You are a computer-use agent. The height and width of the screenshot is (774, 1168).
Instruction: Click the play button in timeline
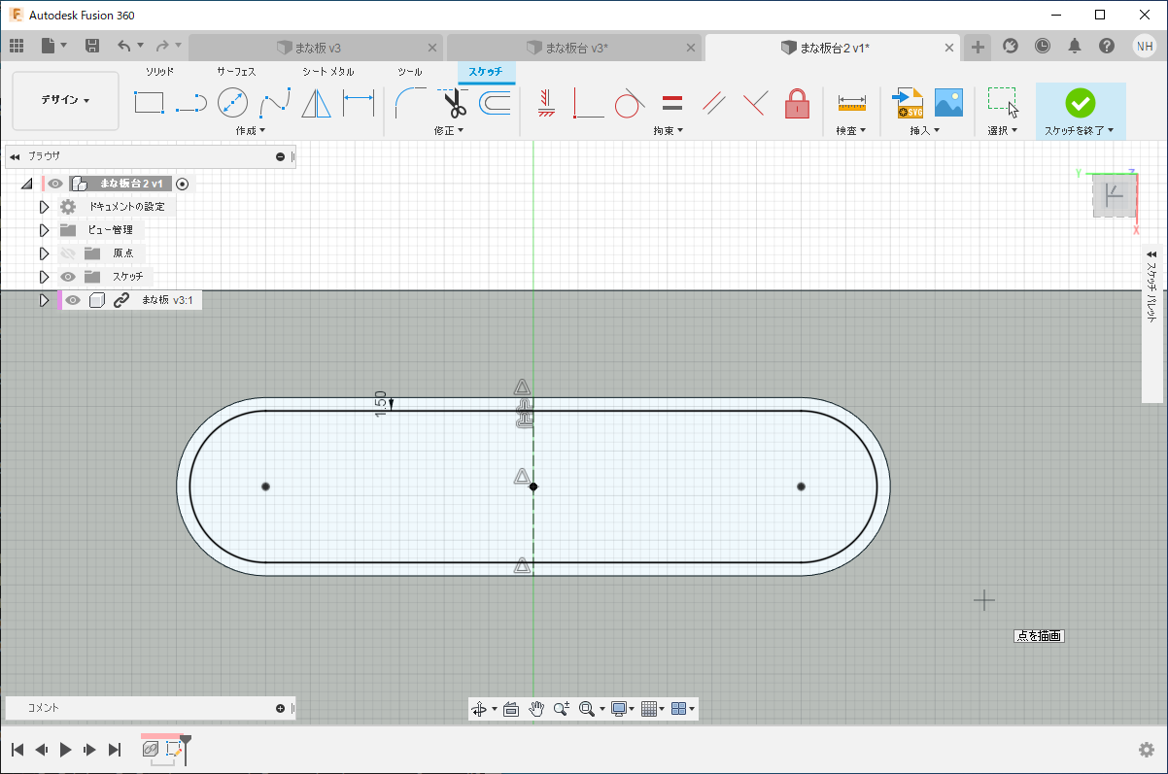point(66,750)
